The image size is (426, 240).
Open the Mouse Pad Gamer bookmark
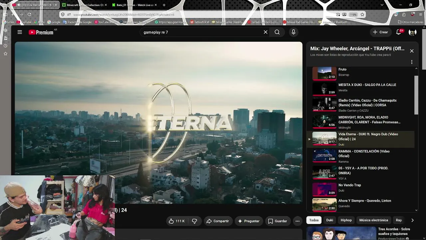pyautogui.click(x=299, y=22)
